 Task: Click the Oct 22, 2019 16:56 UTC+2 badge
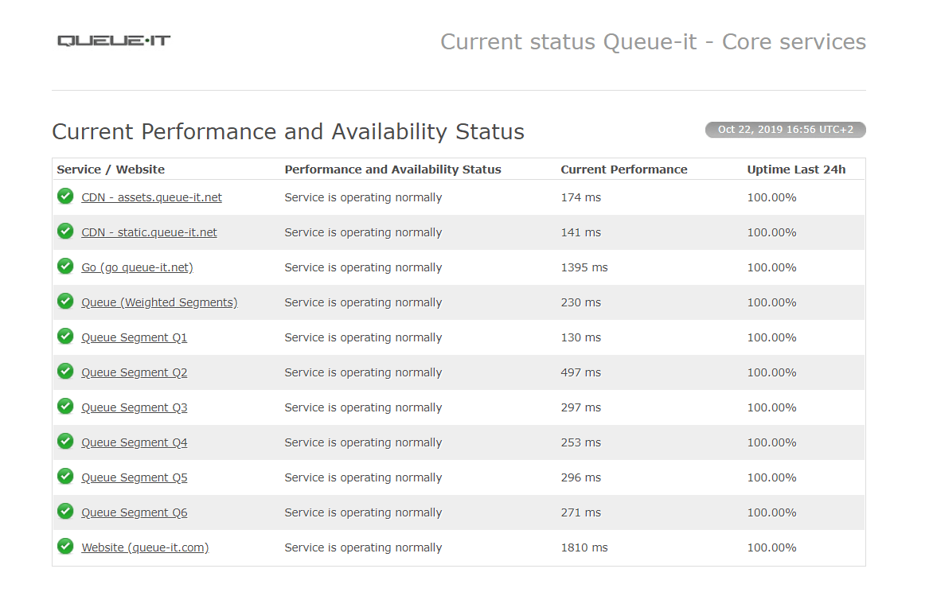pyautogui.click(x=786, y=130)
